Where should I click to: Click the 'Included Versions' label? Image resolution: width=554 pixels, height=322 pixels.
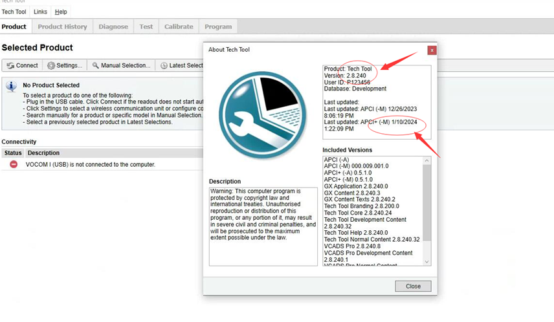(348, 150)
